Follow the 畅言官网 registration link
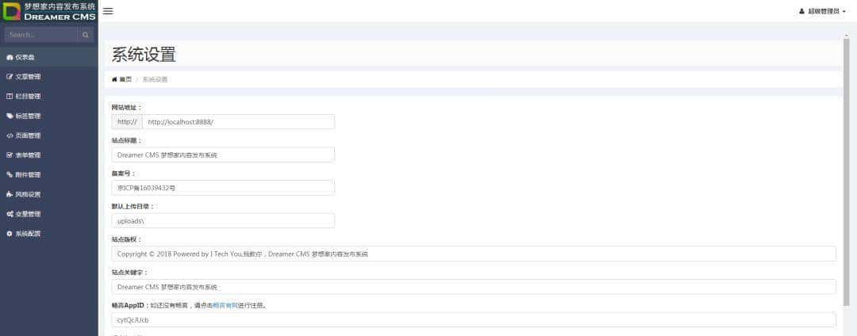Viewport: 857px width, 336px height. 225,305
